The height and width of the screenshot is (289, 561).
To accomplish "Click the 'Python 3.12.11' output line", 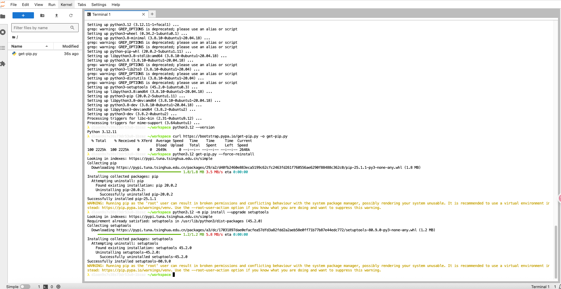I will 102,132.
